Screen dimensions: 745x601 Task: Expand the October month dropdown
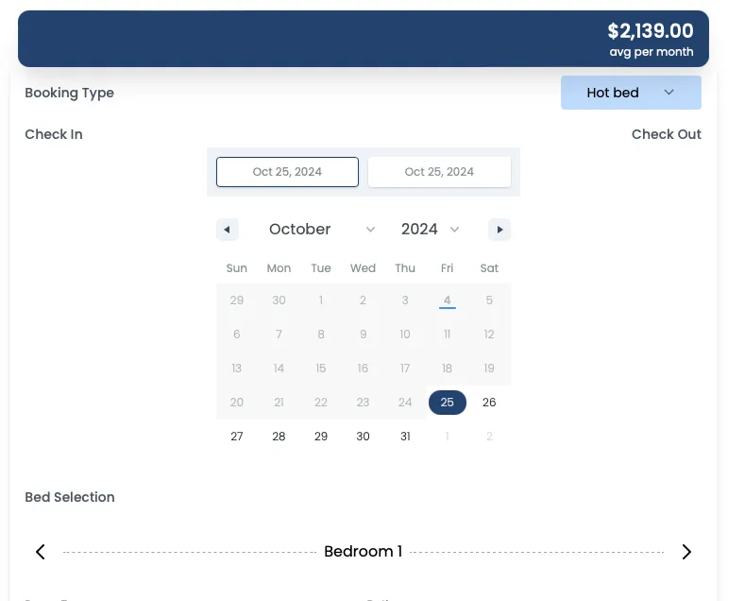tap(322, 230)
